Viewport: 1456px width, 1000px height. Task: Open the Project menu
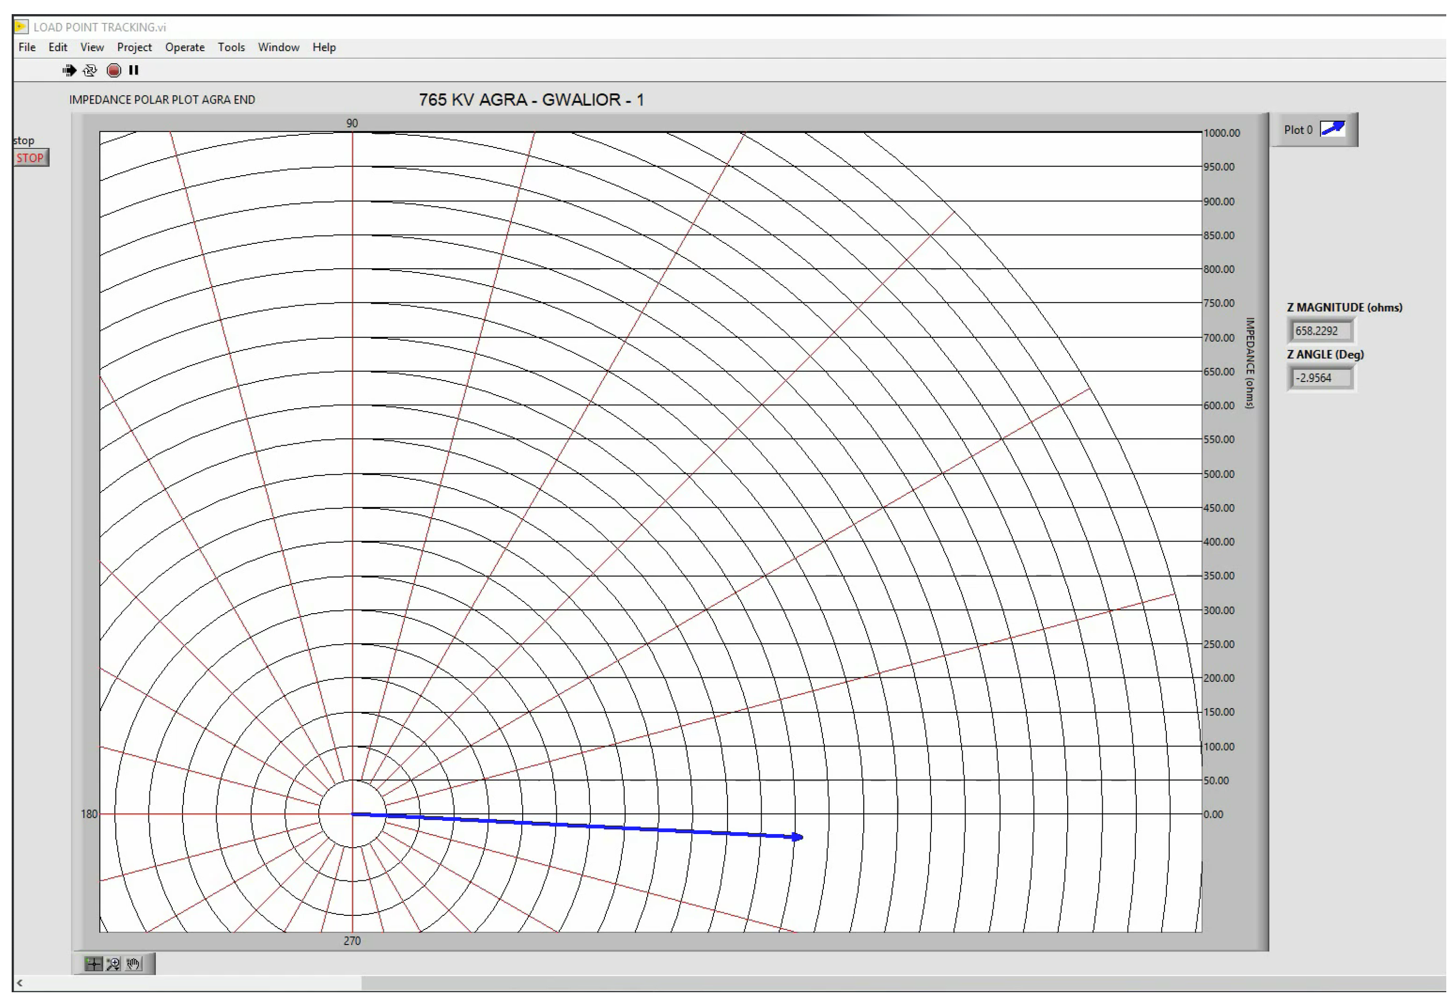coord(134,47)
